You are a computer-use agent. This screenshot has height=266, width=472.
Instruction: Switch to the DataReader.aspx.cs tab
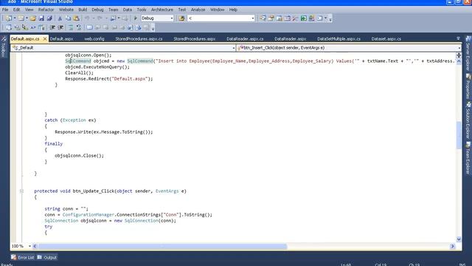[x=245, y=39]
